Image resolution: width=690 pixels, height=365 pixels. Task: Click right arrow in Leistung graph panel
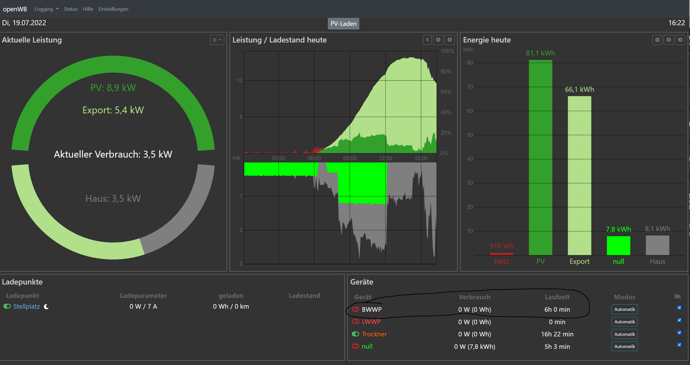[x=450, y=40]
